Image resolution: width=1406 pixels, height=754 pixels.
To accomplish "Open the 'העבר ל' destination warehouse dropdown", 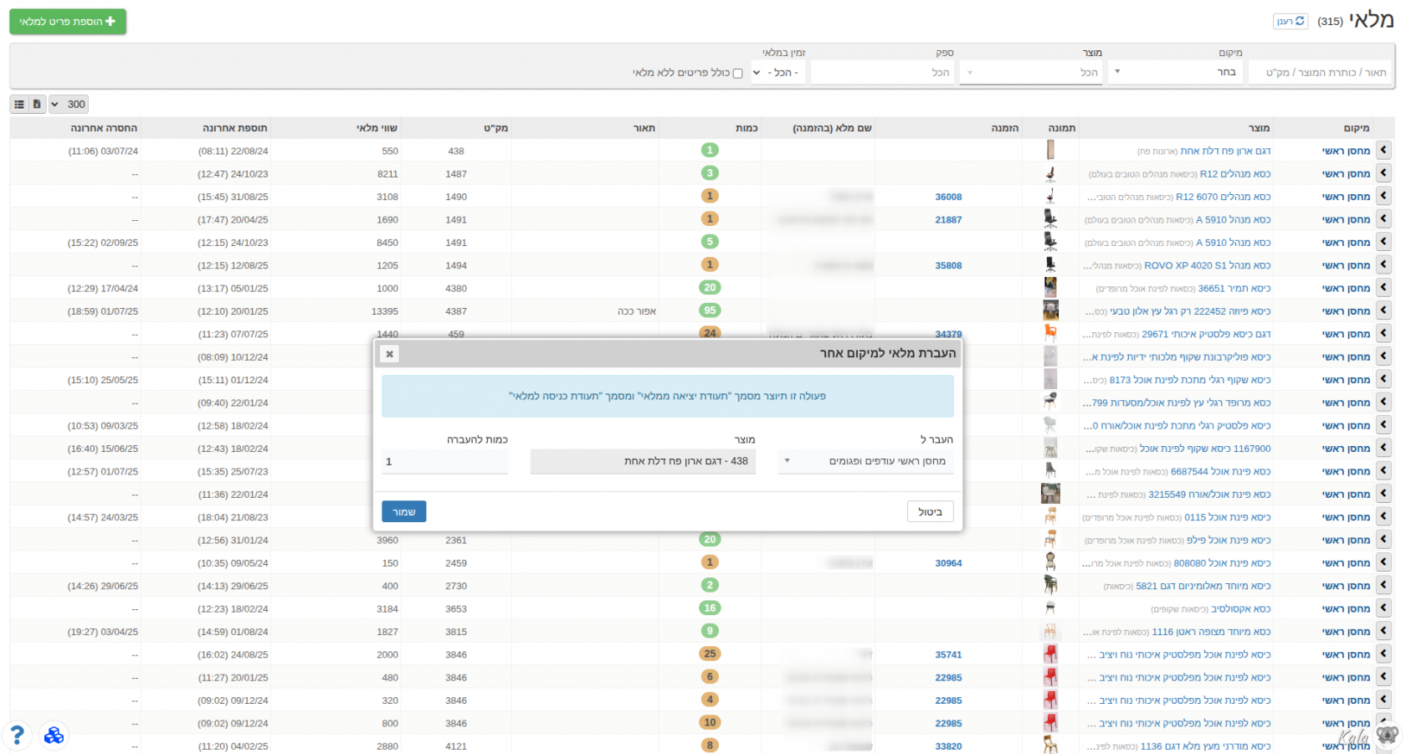I will [x=865, y=461].
